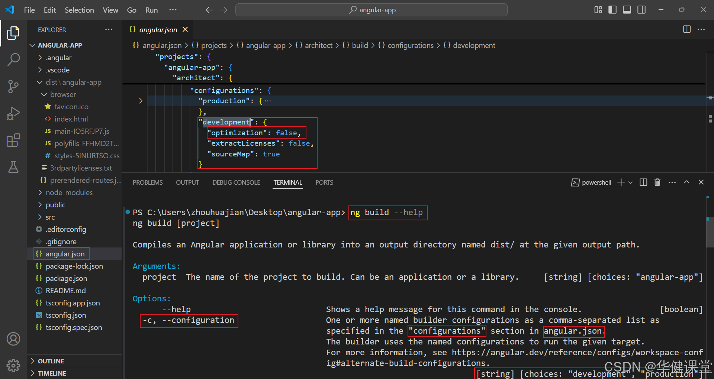This screenshot has height=379, width=714.
Task: Go back with the navigation arrow
Action: pos(209,10)
